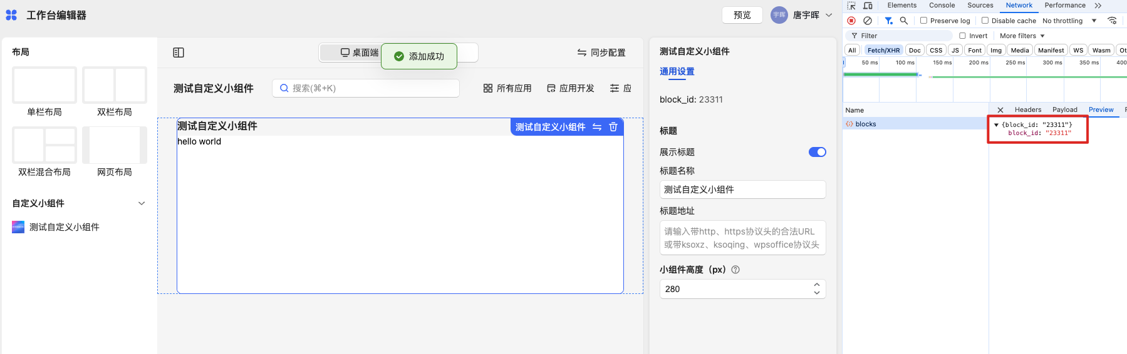1127x354 pixels.
Task: Check the Disable cache option
Action: (985, 21)
